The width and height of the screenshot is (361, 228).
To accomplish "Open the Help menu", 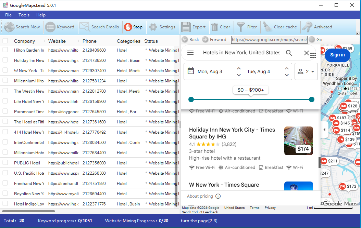I will (41, 15).
